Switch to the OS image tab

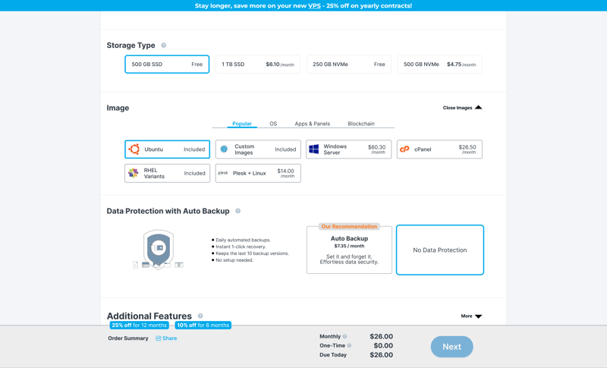273,124
